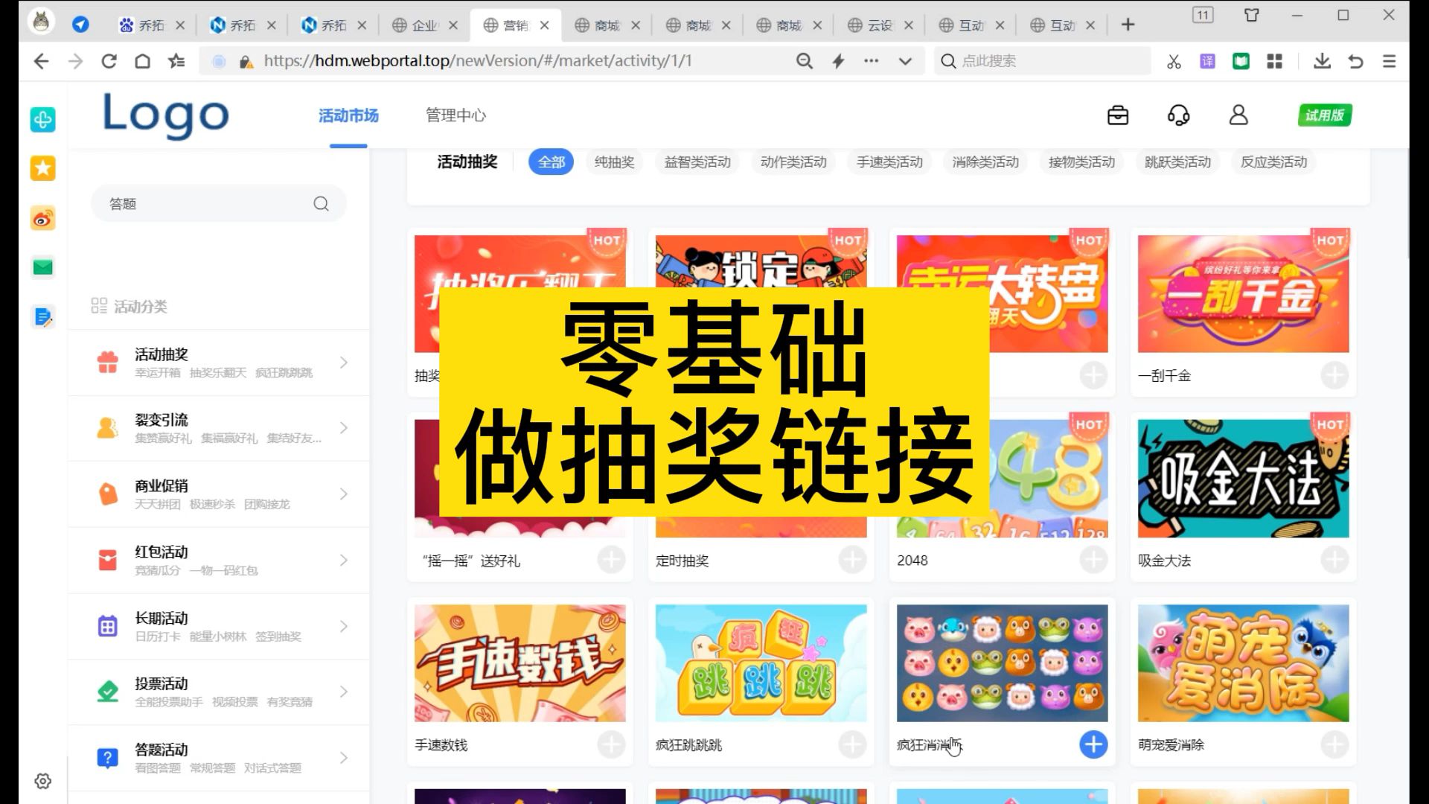Switch to 活动市场 tab
The height and width of the screenshot is (804, 1429).
click(348, 115)
